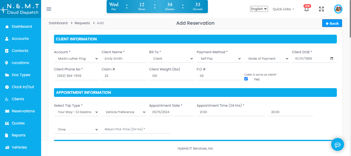The height and width of the screenshot is (156, 351).
Task: Click the Accounts person icon
Action: 6,39
